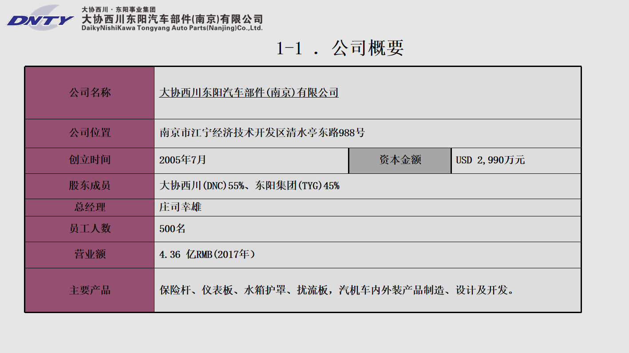Image resolution: width=629 pixels, height=353 pixels.
Task: Select the 公司名称 header cell
Action: [x=90, y=93]
